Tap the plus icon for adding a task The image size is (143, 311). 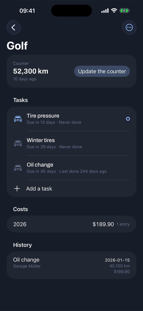17,188
